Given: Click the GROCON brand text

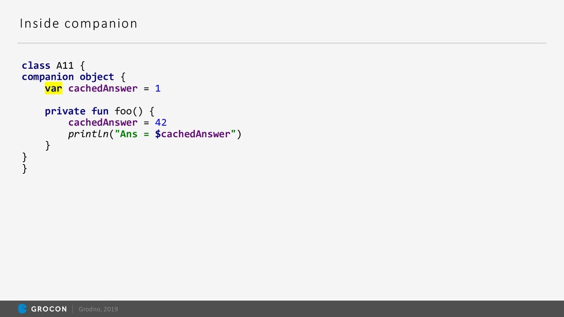Looking at the screenshot, I should coord(49,309).
